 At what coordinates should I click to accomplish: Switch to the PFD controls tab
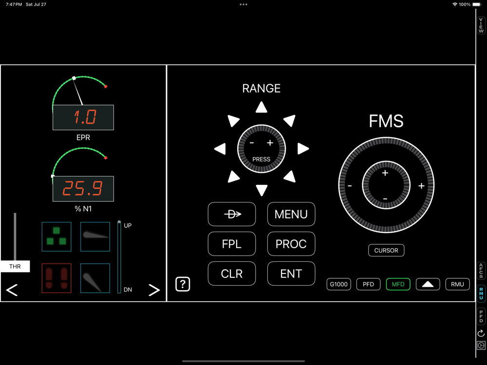[368, 284]
